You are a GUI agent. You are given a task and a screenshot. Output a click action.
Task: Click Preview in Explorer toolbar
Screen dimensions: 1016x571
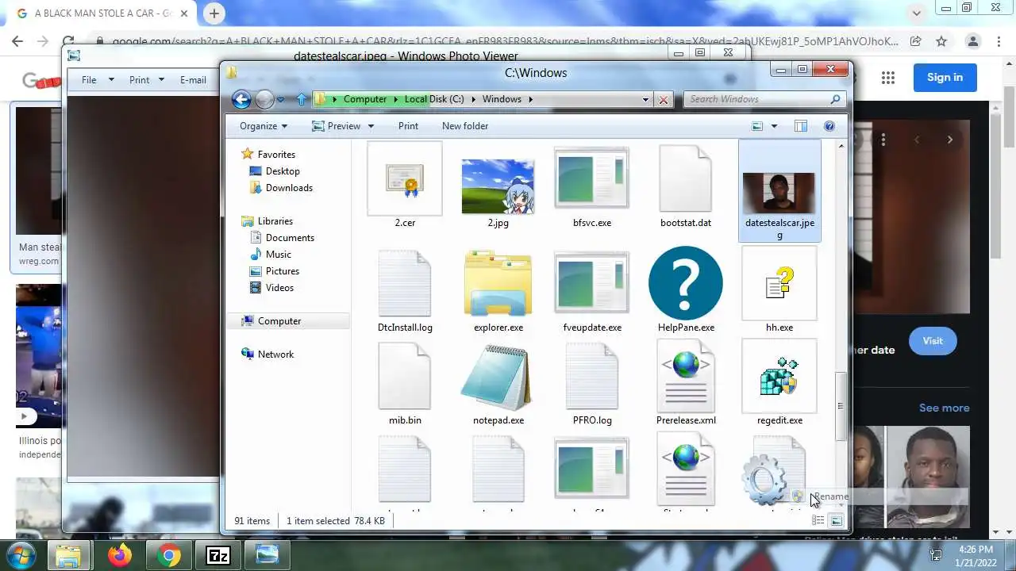337,126
